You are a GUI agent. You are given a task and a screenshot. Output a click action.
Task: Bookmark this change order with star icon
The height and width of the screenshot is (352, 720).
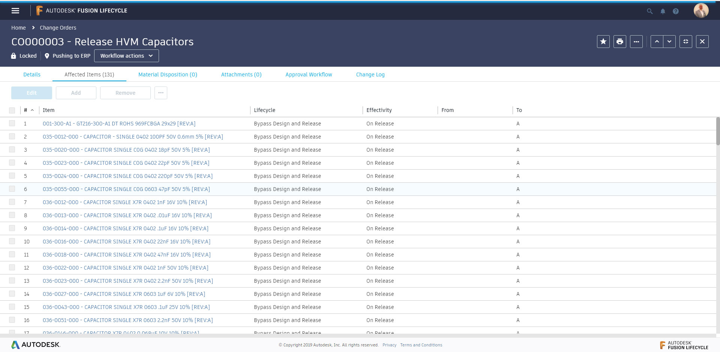point(603,42)
